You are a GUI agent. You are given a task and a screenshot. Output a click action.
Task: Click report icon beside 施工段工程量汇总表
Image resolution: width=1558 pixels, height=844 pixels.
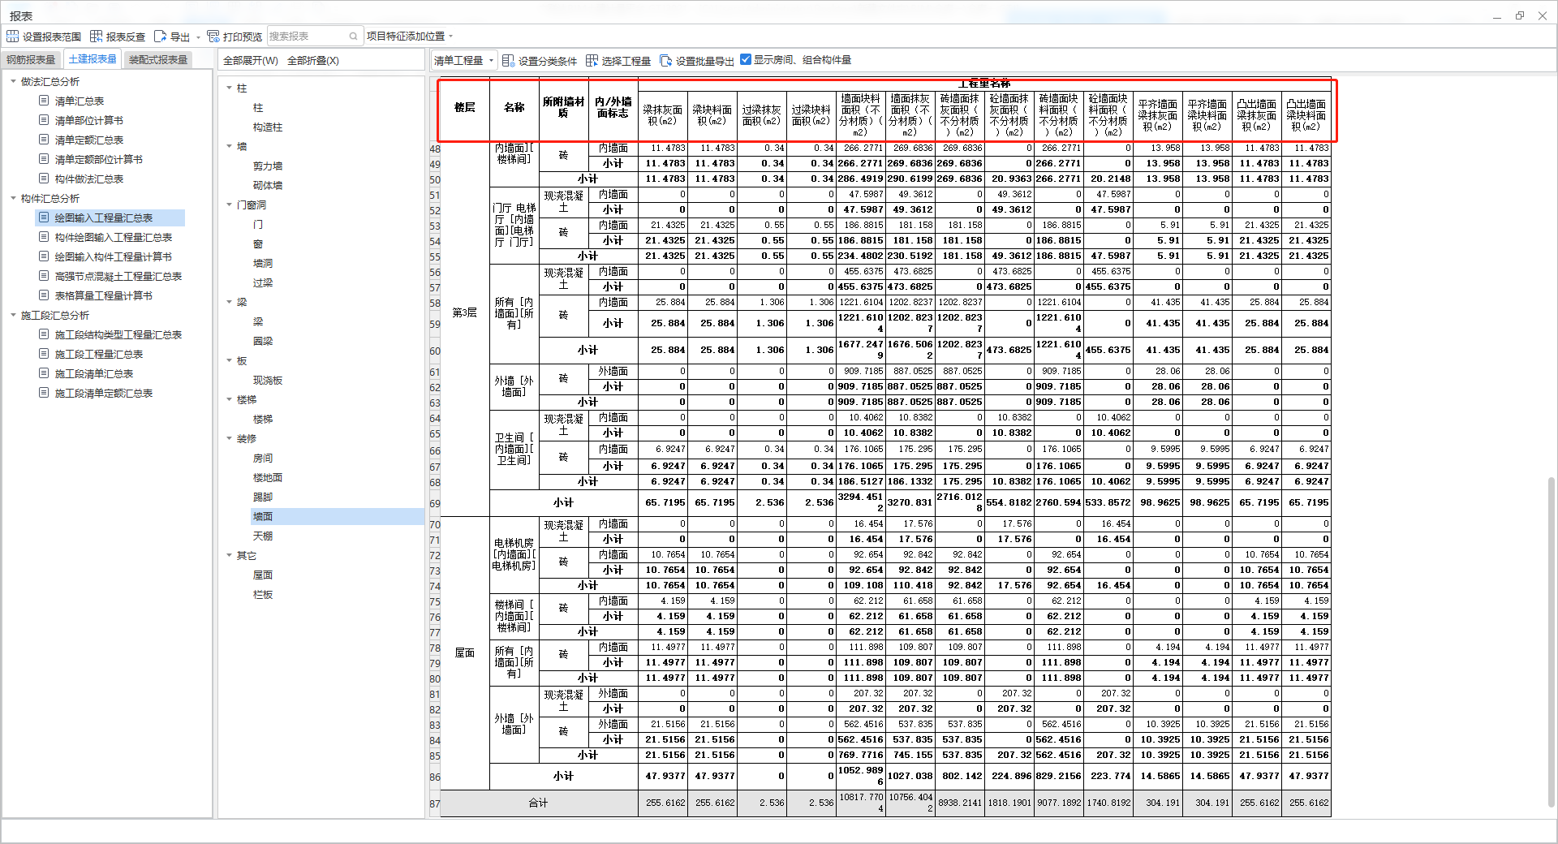click(x=44, y=354)
